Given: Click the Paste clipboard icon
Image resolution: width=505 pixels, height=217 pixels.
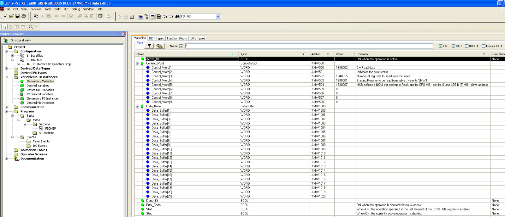Looking at the screenshot, I should (49, 16).
